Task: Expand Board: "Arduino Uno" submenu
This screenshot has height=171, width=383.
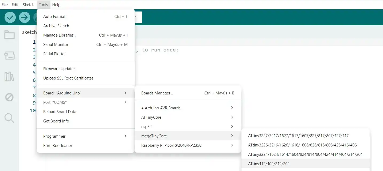Action: click(85, 93)
